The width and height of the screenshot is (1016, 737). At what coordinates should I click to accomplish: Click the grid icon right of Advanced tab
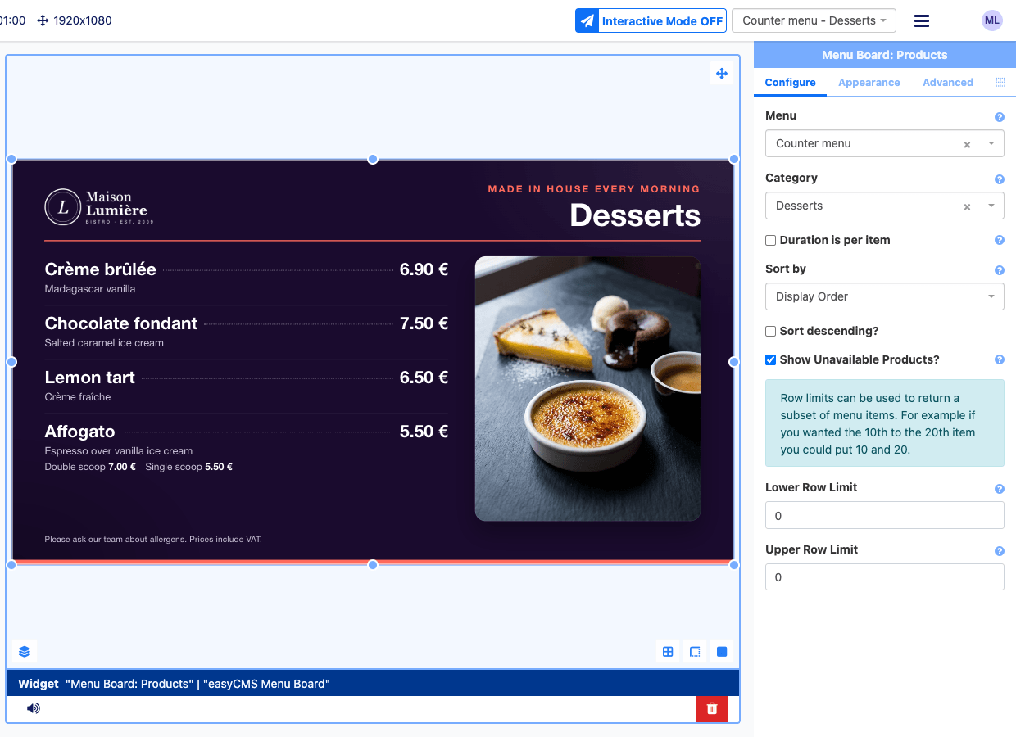coord(1000,82)
